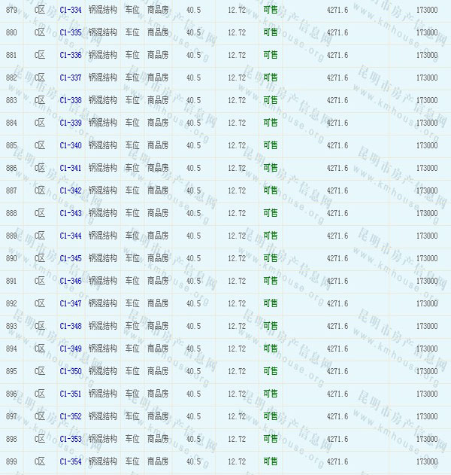This screenshot has height=475, width=451.
Task: Open unit C1-336 details
Action: pos(71,55)
